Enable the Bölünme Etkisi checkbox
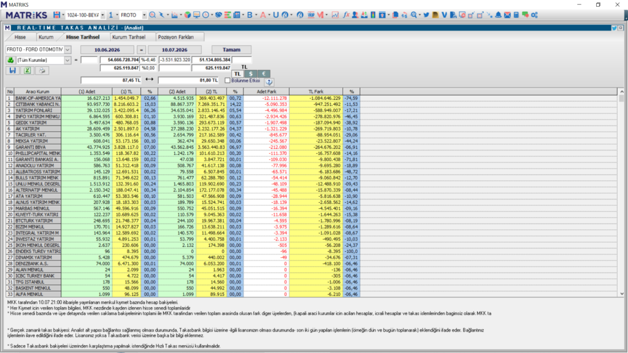The height and width of the screenshot is (353, 628). (x=228, y=81)
